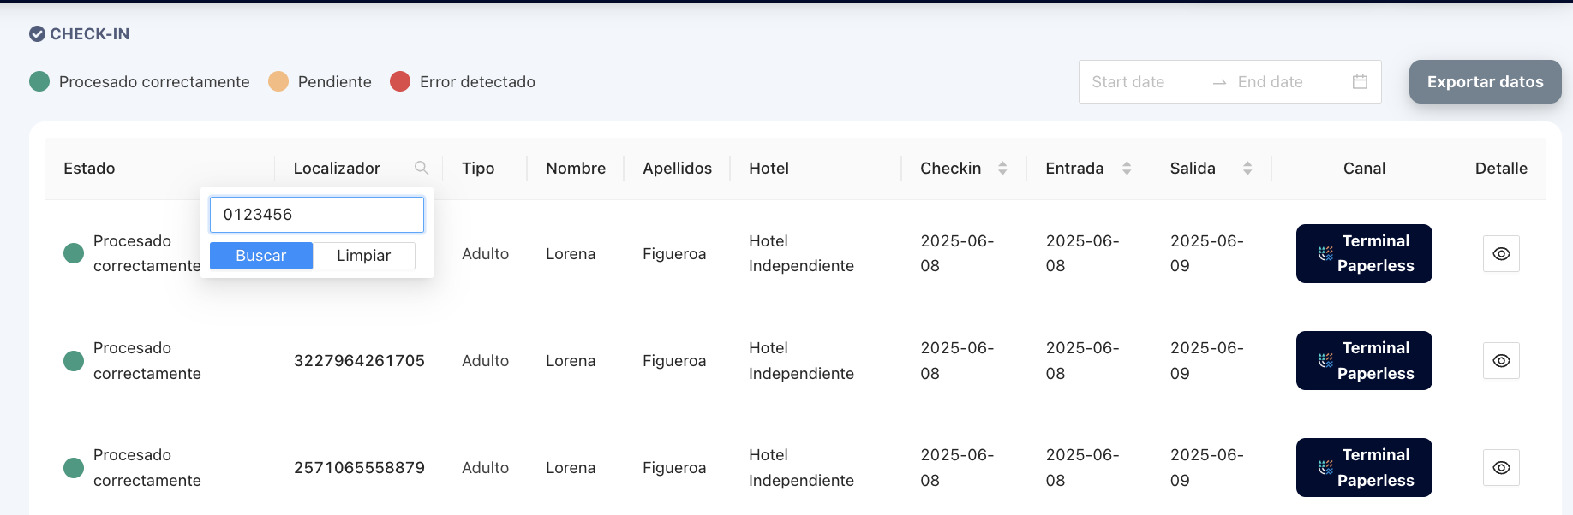Click the Buscar button
The image size is (1573, 515).
click(x=261, y=256)
